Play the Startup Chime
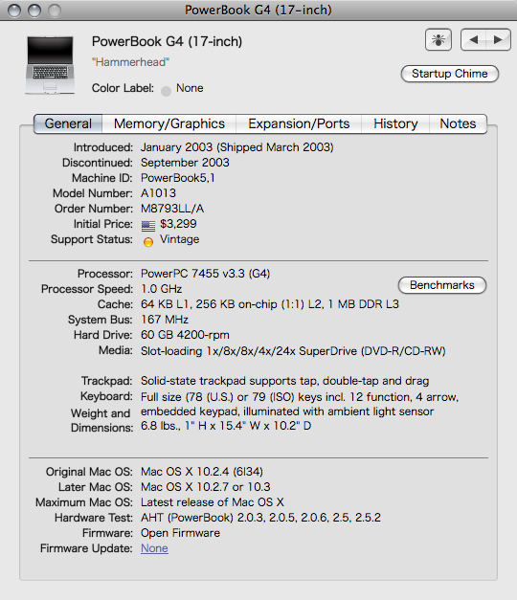The width and height of the screenshot is (517, 600). (x=450, y=74)
